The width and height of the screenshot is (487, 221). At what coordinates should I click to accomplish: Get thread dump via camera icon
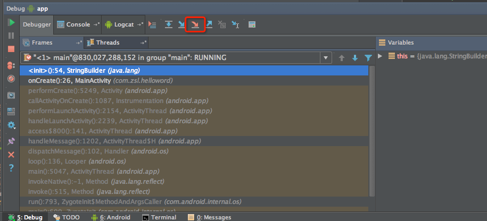pos(11,95)
